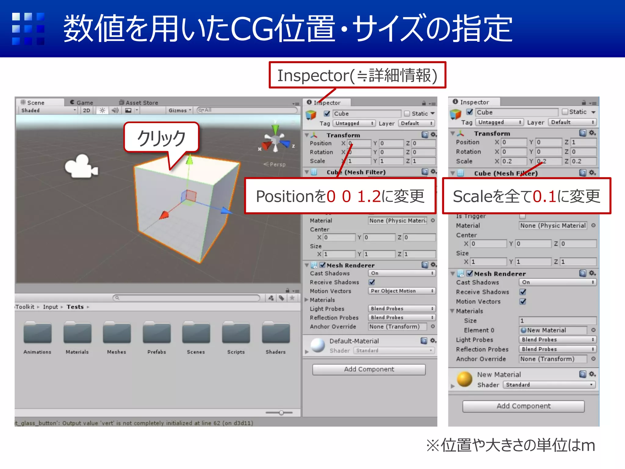Image resolution: width=625 pixels, height=469 pixels.
Task: Open Shaded draw mode dropdown
Action: click(49, 111)
